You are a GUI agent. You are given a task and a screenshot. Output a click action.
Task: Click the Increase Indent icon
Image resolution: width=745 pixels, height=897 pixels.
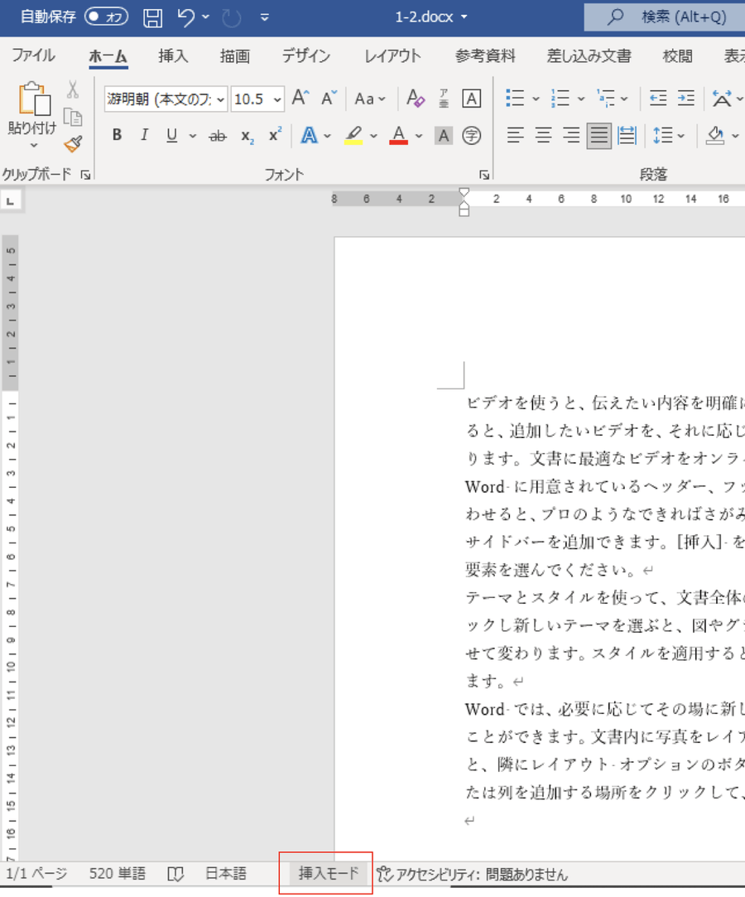point(685,99)
